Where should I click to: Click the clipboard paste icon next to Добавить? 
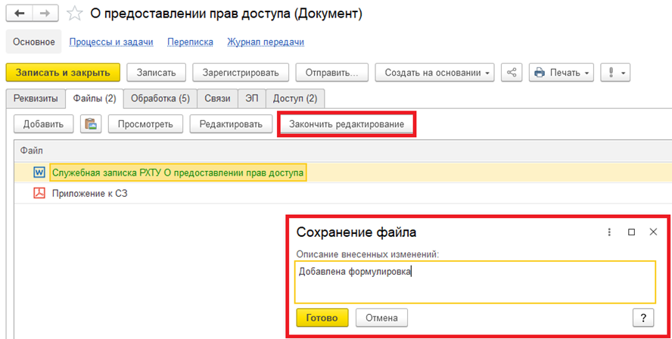(x=91, y=124)
